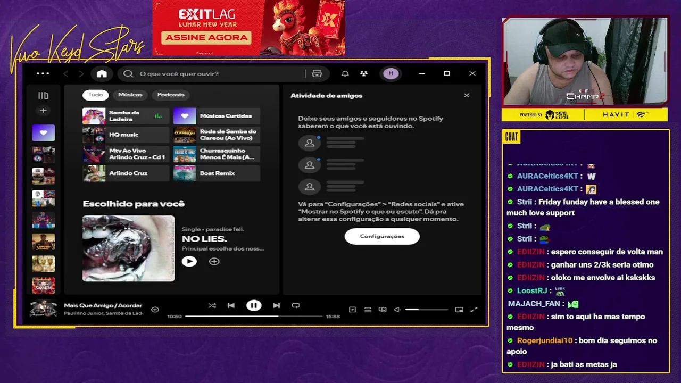Image resolution: width=681 pixels, height=383 pixels.
Task: Create a playlist with plus icon
Action: [x=43, y=111]
